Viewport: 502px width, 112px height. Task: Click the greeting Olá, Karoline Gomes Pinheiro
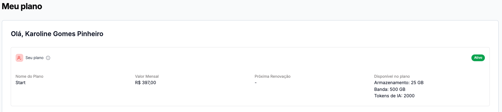(57, 34)
